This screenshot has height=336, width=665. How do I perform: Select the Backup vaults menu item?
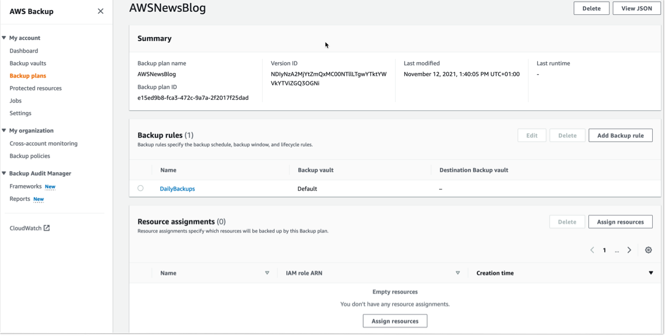(x=28, y=63)
